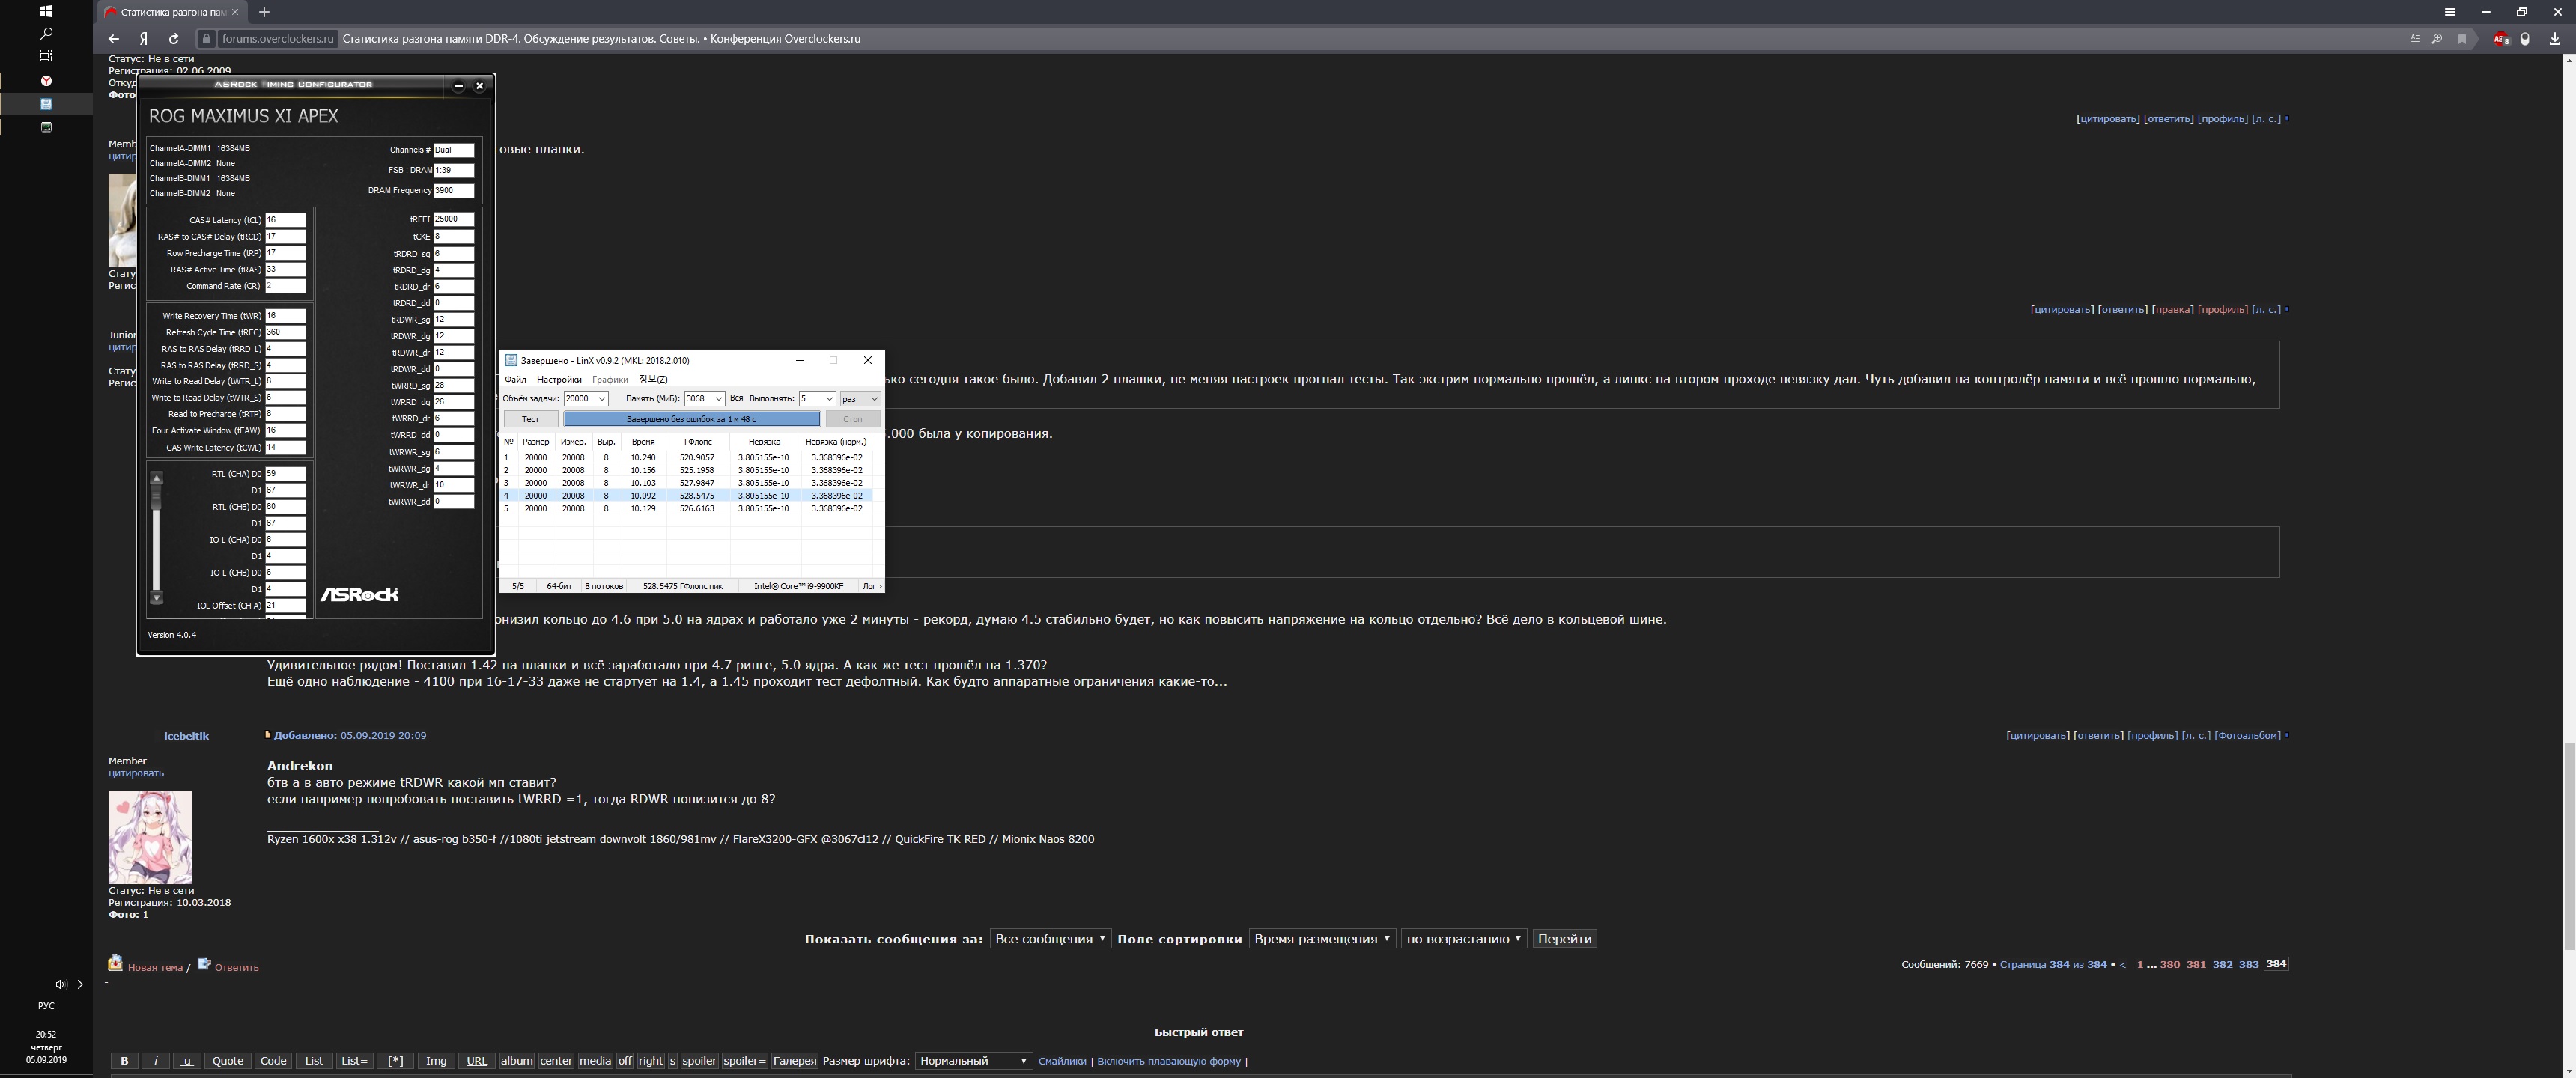This screenshot has width=2576, height=1078.
Task: Open the Windows Start menu
Action: tap(46, 11)
